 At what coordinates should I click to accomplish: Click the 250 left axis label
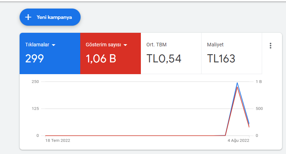coord(35,82)
